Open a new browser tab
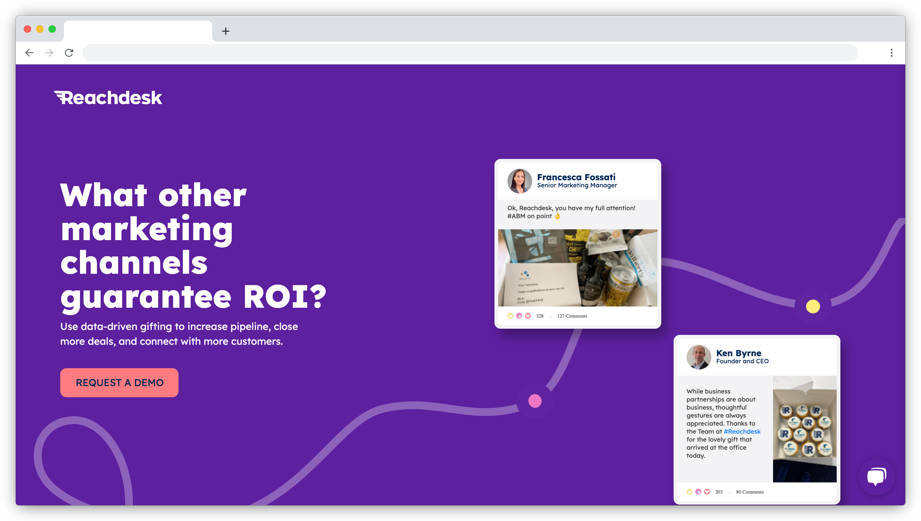The height and width of the screenshot is (521, 921). pyautogui.click(x=225, y=31)
